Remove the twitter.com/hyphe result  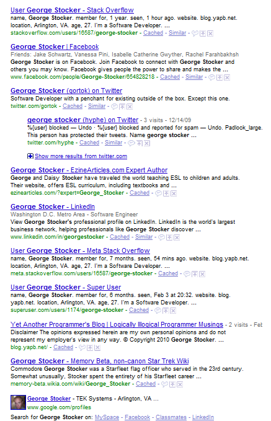pos(146,143)
